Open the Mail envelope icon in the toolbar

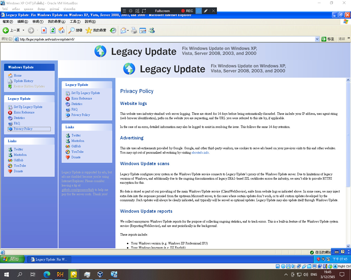tap(123, 30)
